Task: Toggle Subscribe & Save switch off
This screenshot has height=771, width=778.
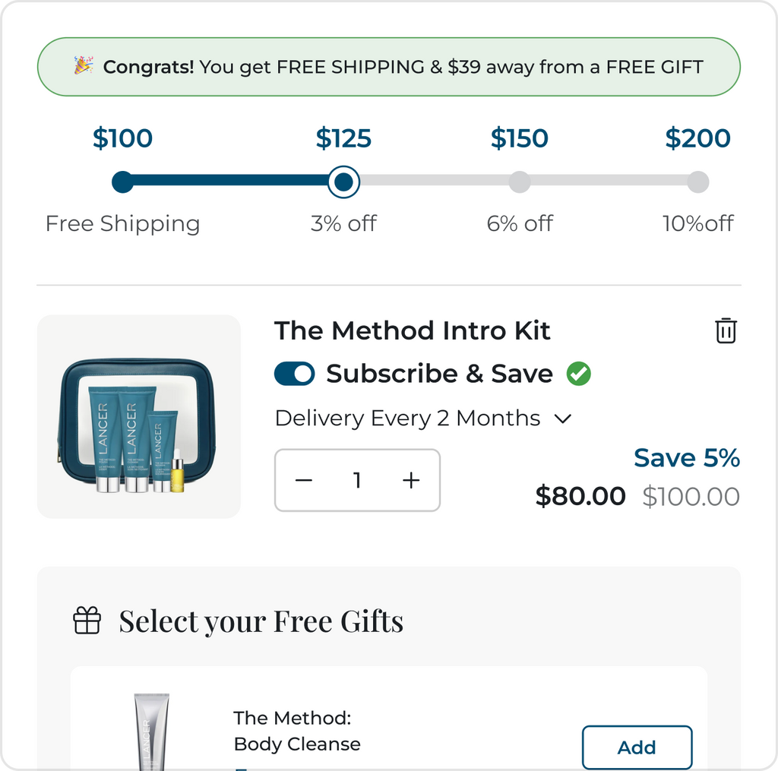Action: pos(295,374)
